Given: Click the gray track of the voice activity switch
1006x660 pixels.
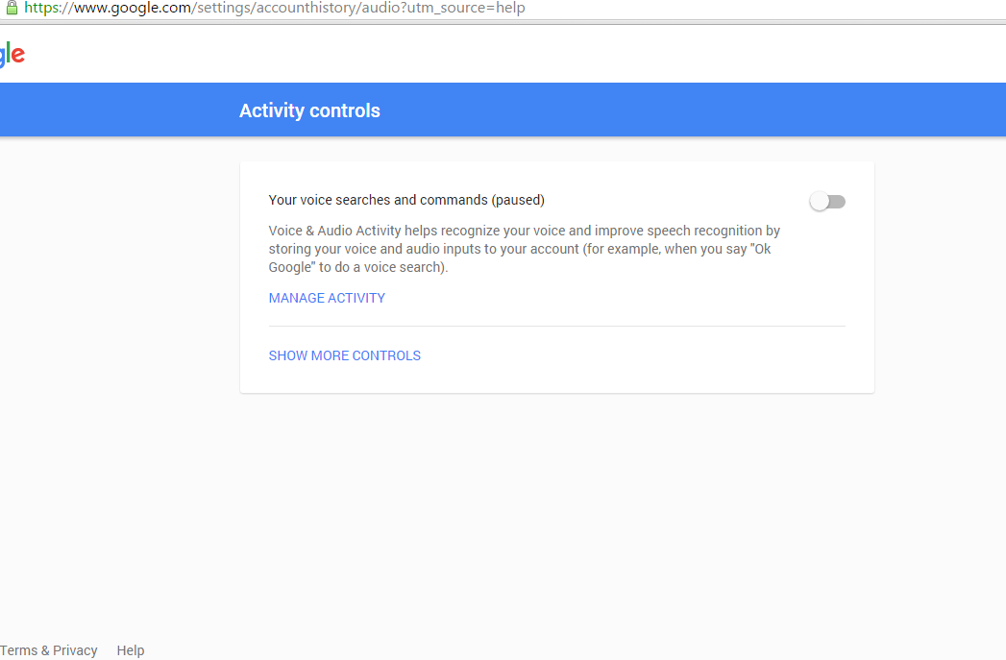Looking at the screenshot, I should 839,202.
